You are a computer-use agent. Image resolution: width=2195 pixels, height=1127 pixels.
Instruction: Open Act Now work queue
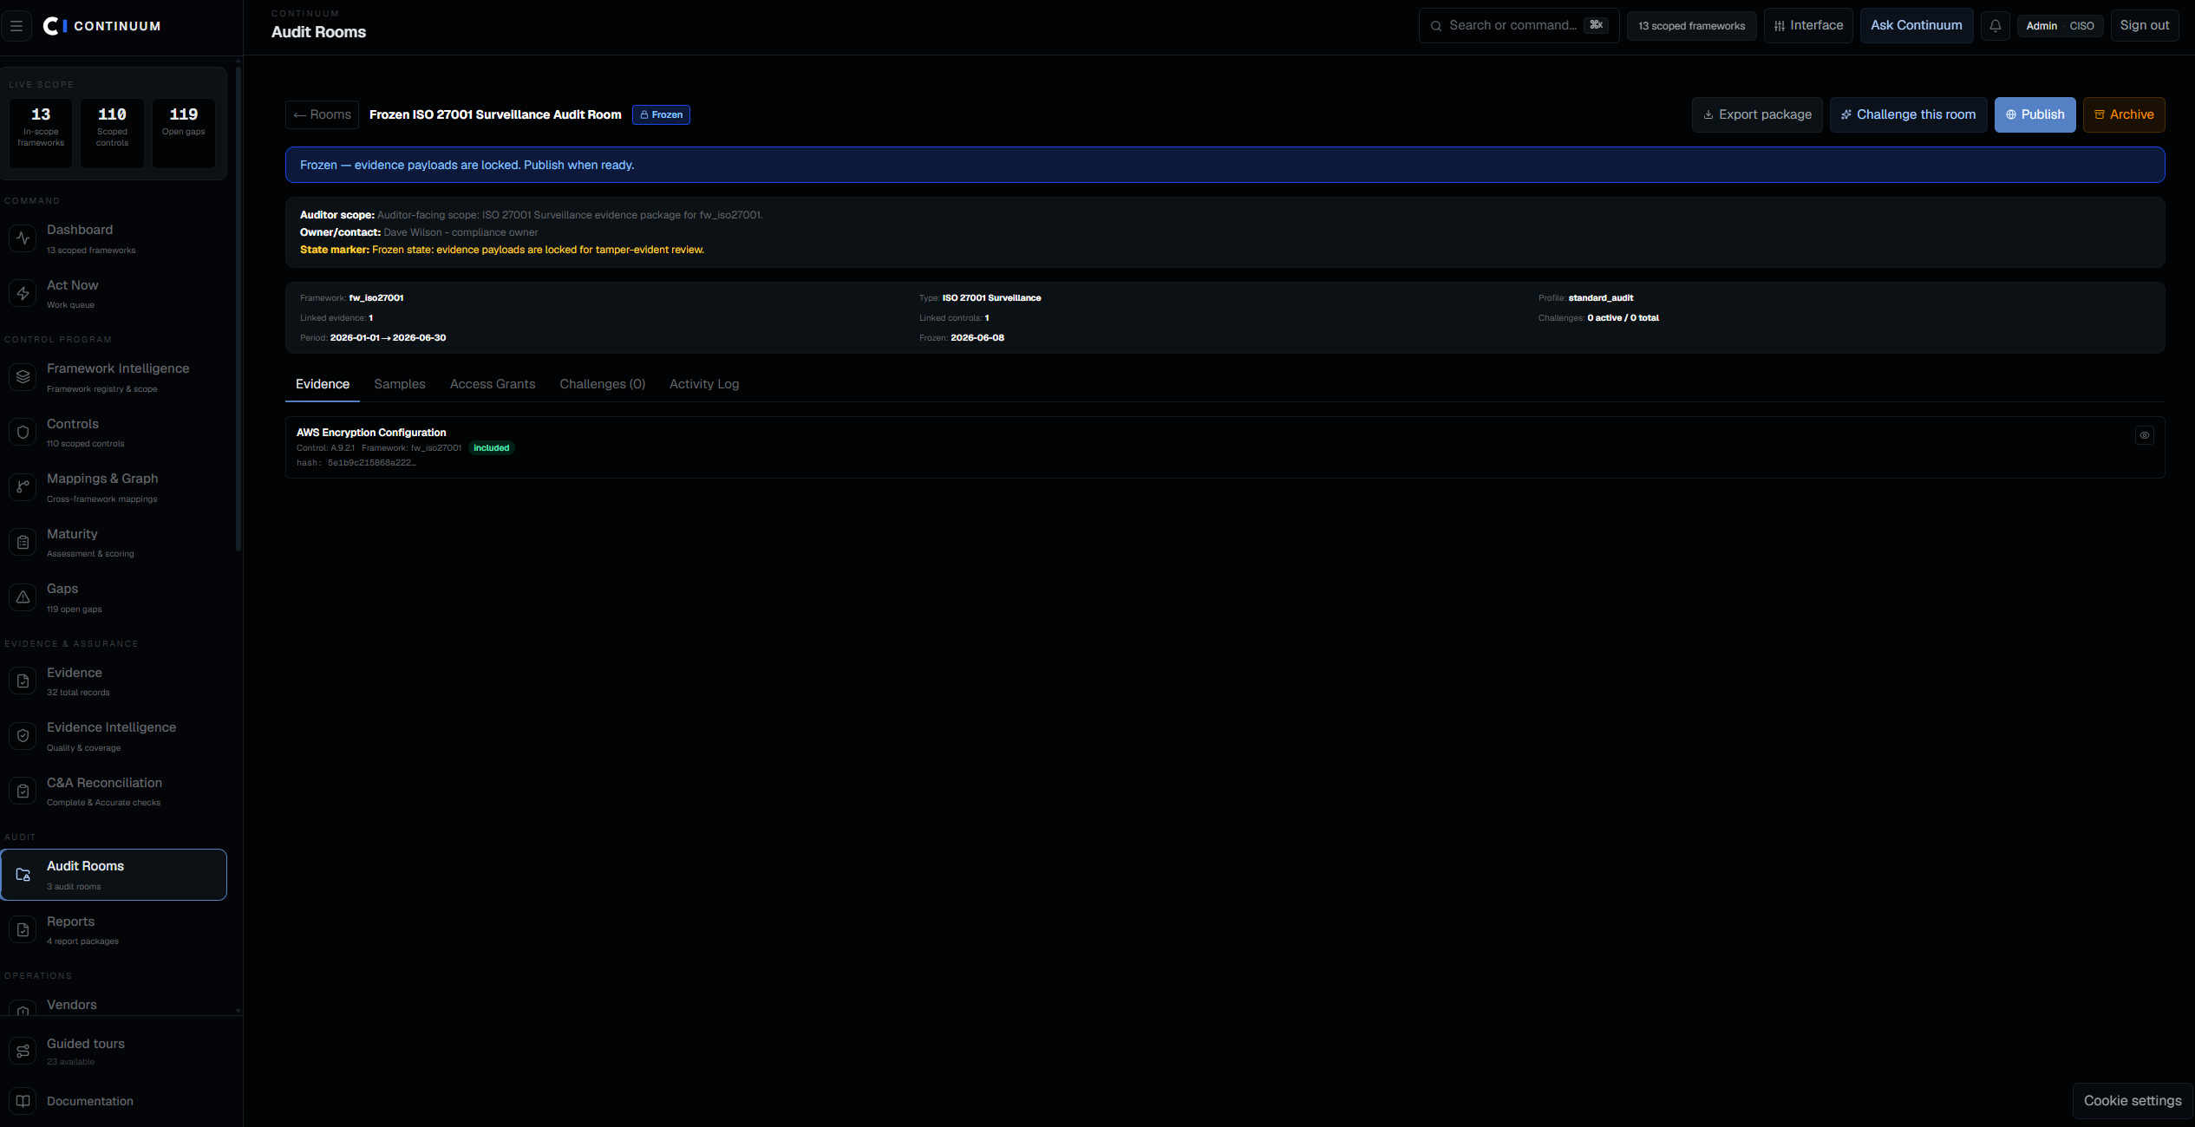click(x=114, y=293)
